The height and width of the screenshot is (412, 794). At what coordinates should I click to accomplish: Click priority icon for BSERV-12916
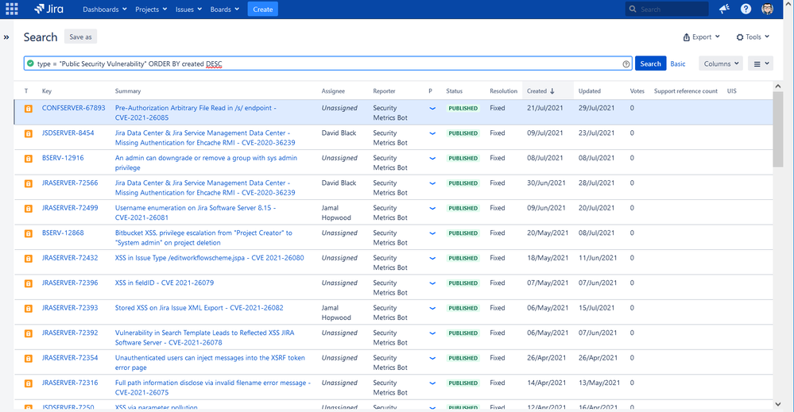pos(432,158)
